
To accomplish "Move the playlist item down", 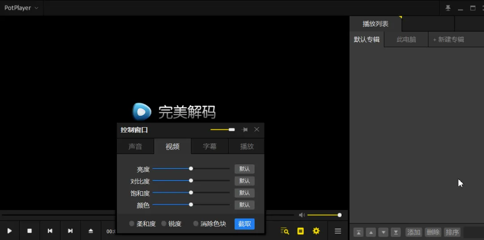I will [x=383, y=232].
